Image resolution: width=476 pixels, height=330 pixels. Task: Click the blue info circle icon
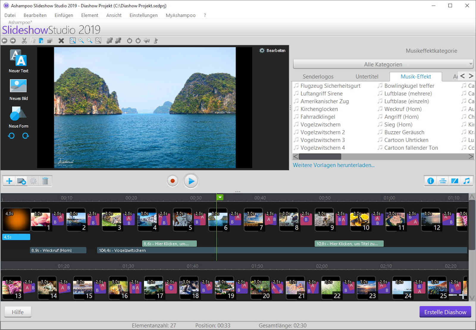pyautogui.click(x=430, y=181)
